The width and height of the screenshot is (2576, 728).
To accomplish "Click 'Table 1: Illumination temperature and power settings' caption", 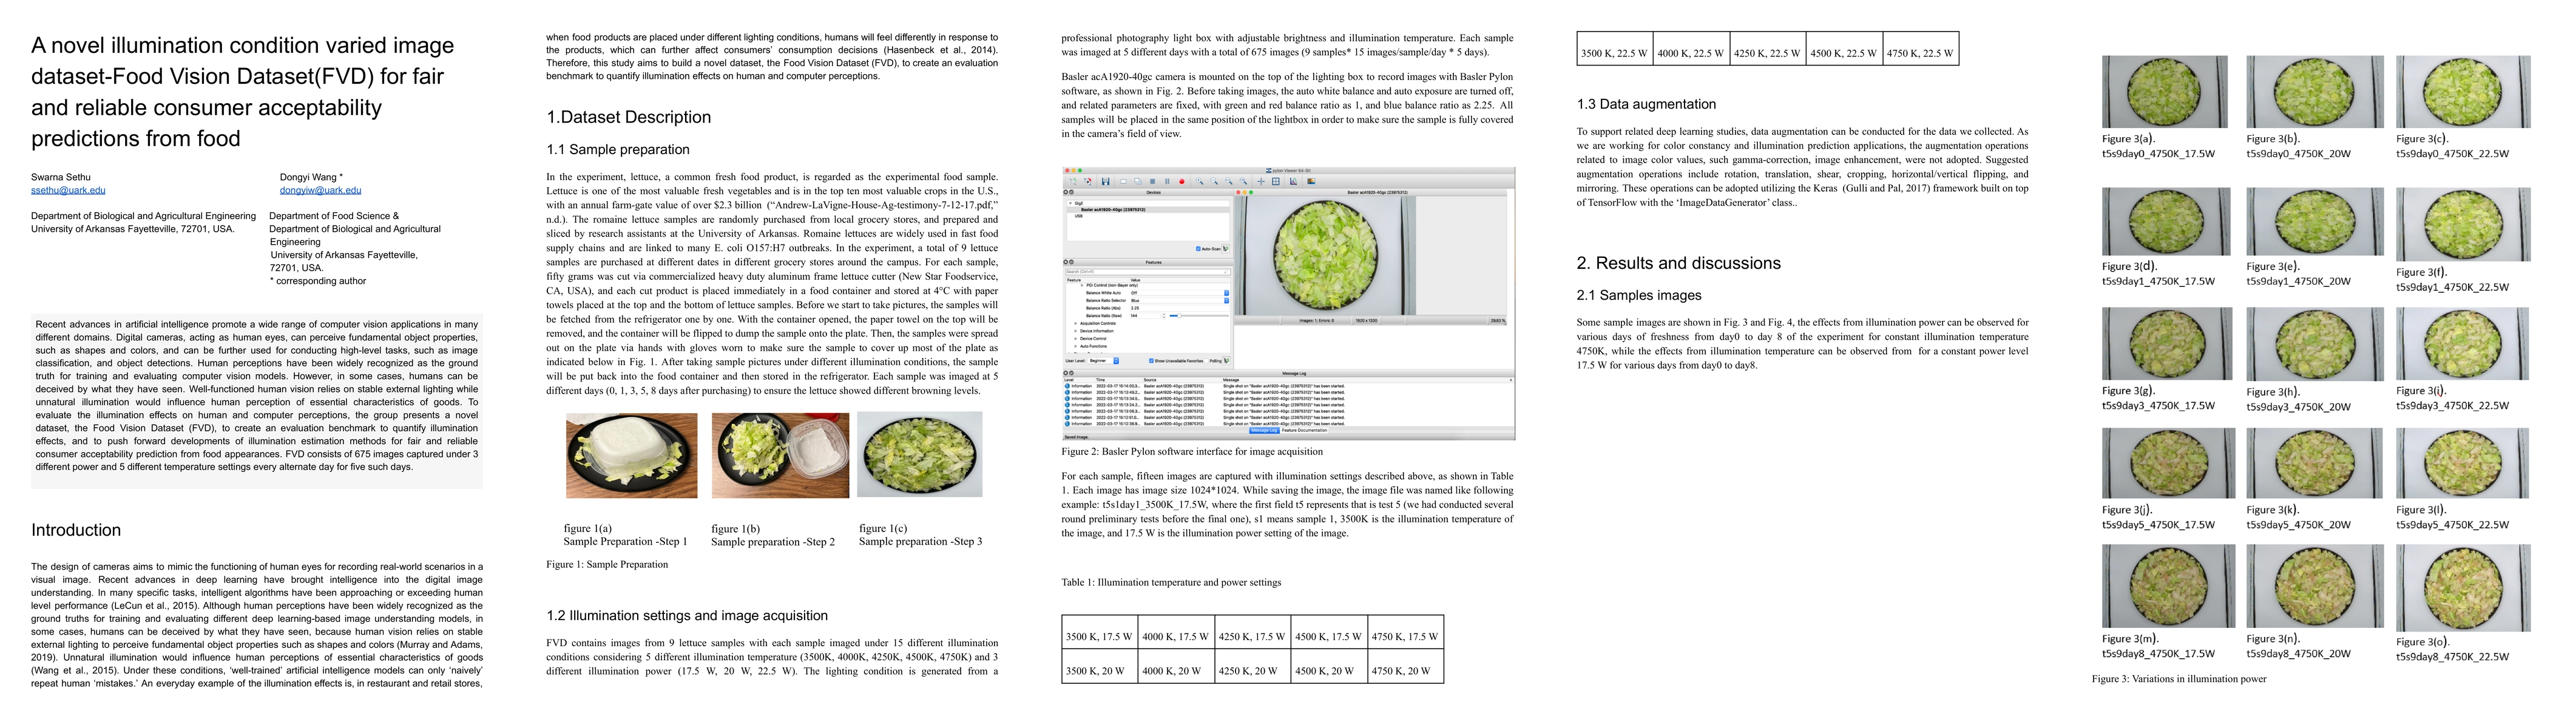I will pos(1171,582).
